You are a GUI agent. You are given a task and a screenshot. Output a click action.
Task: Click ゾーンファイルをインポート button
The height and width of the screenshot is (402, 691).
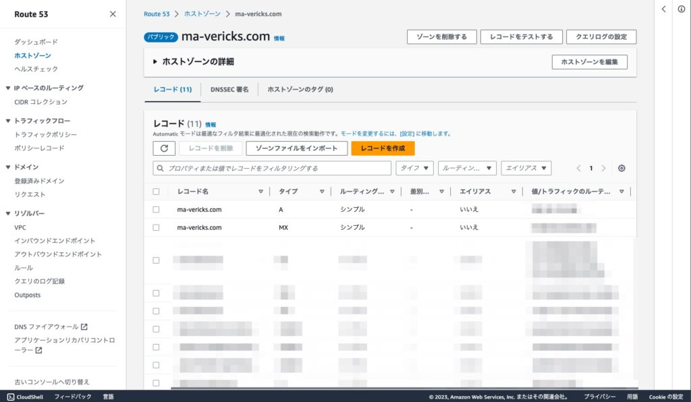(x=297, y=148)
